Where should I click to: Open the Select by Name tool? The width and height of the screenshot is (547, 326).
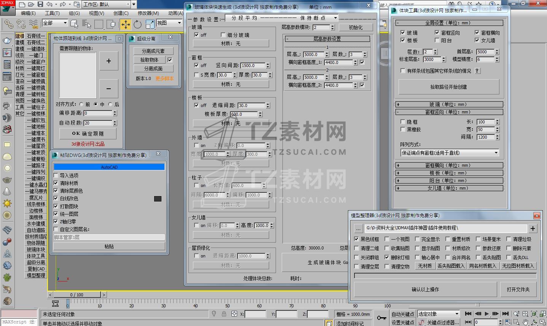[86, 24]
